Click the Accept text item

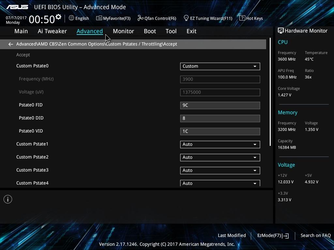23,55
